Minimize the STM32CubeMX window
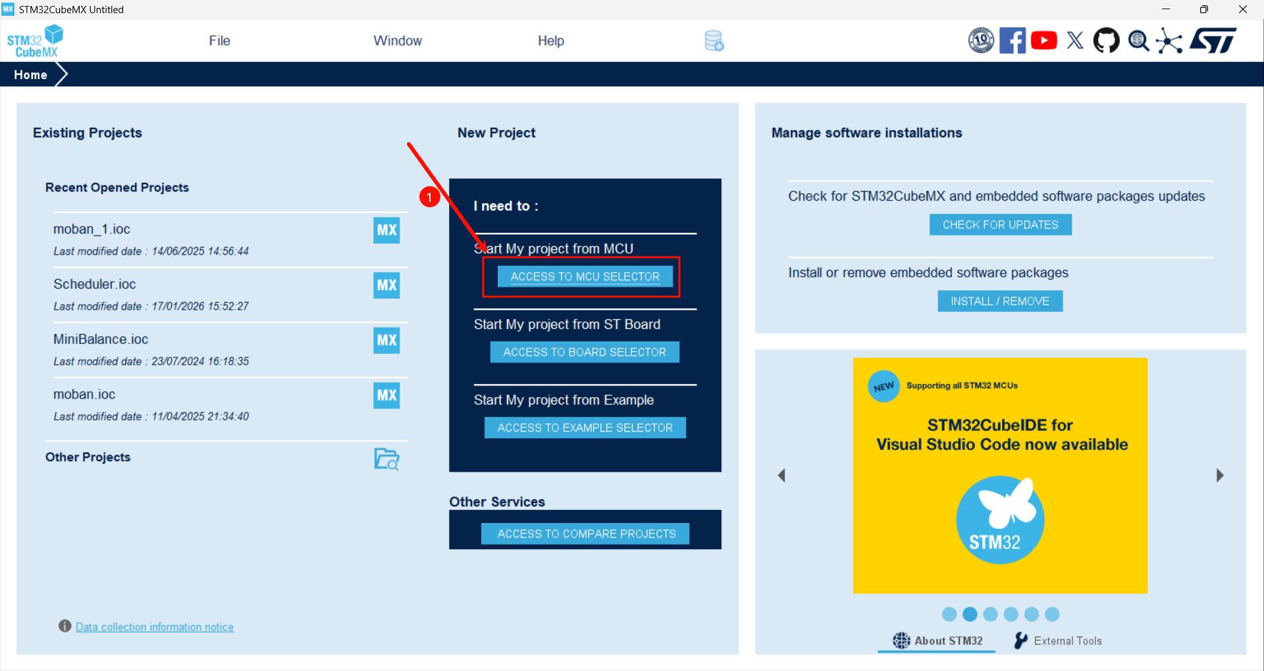1264x671 pixels. [1166, 9]
